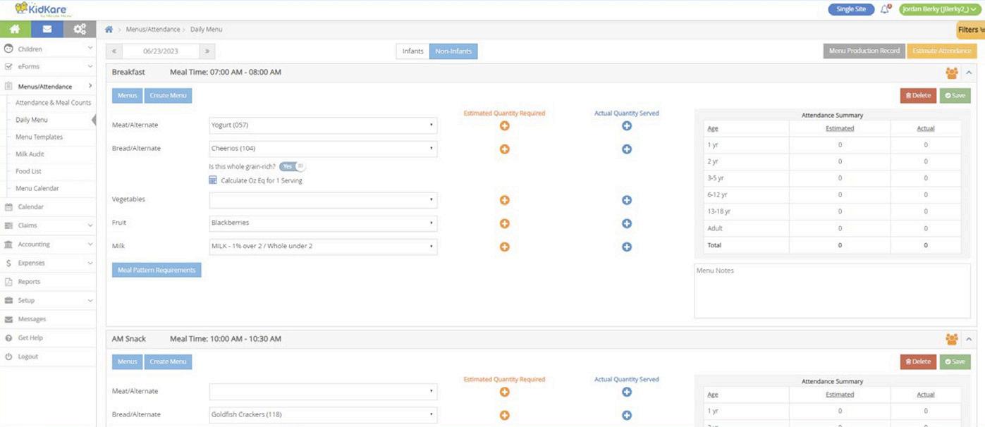The image size is (985, 427).
Task: Collapse the AM Snack section chevron
Action: 969,339
